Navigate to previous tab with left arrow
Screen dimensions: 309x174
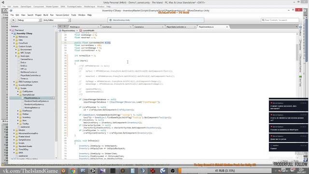[x=60, y=27]
